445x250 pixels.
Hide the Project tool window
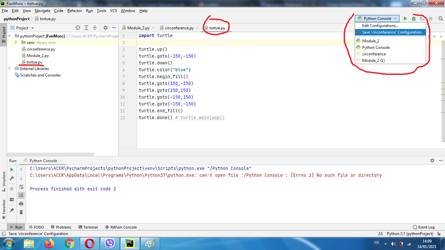coord(114,28)
